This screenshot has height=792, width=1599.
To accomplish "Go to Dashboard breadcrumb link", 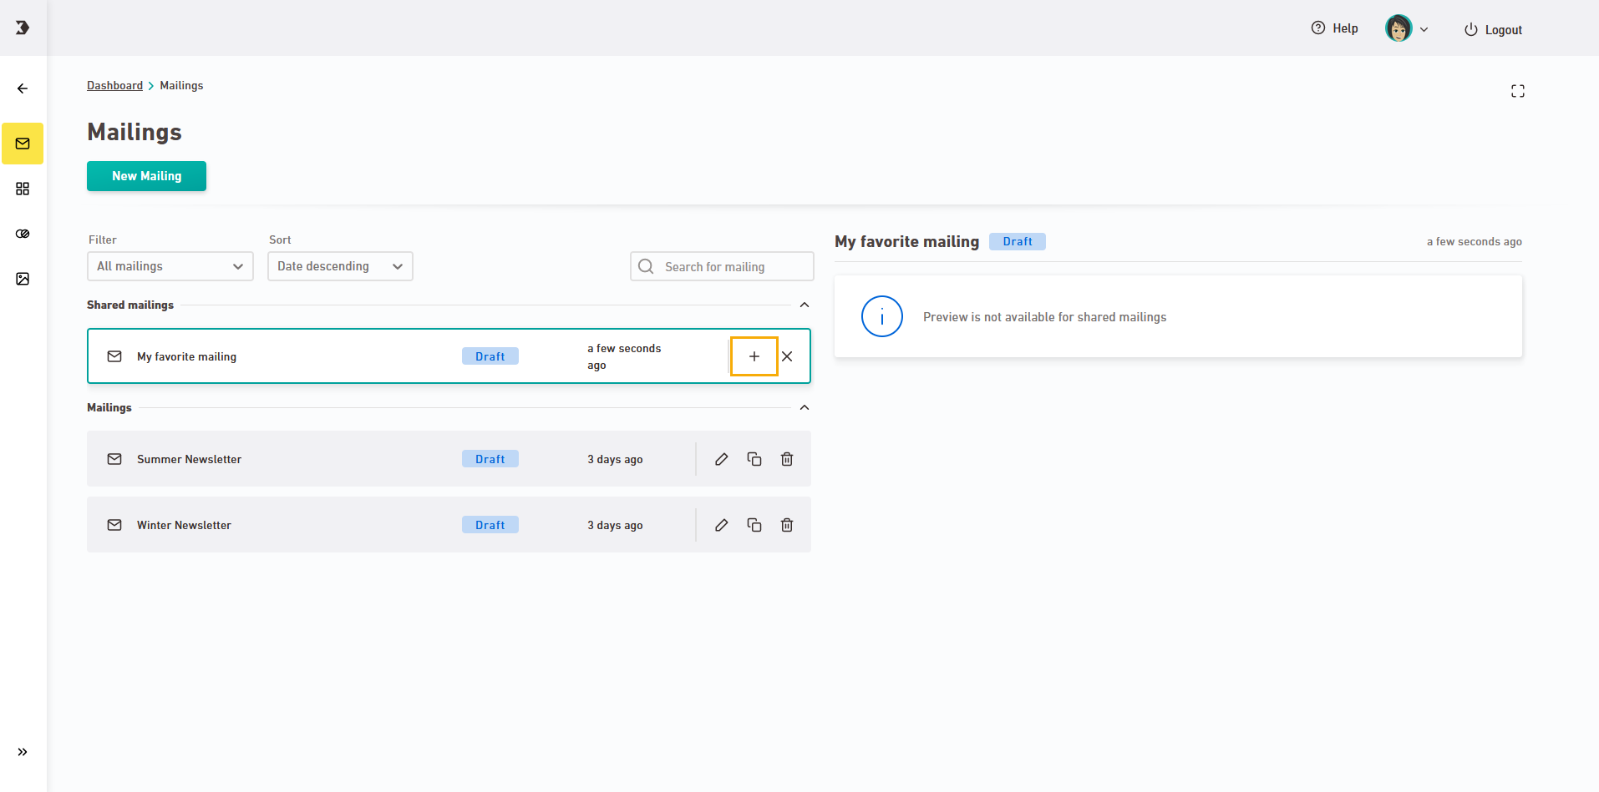I will tap(114, 85).
